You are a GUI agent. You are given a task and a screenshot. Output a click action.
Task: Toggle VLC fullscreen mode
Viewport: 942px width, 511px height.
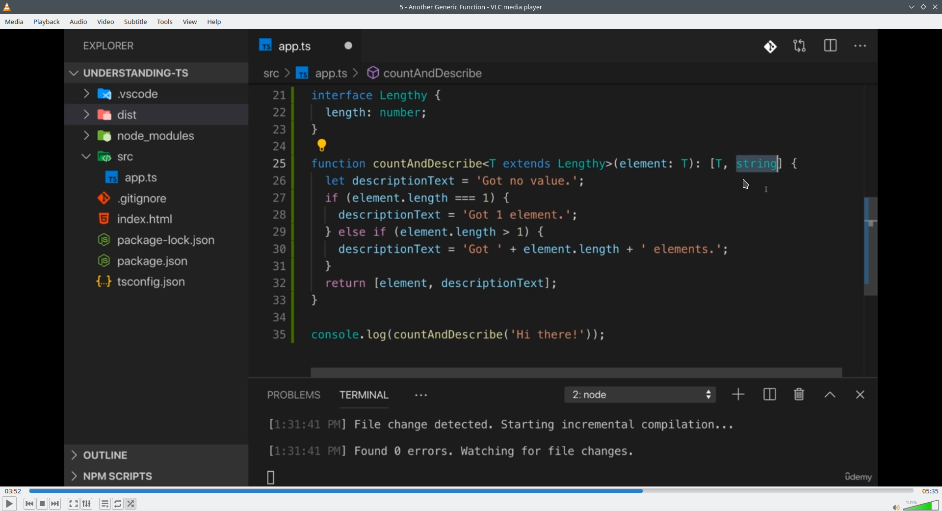tap(74, 504)
